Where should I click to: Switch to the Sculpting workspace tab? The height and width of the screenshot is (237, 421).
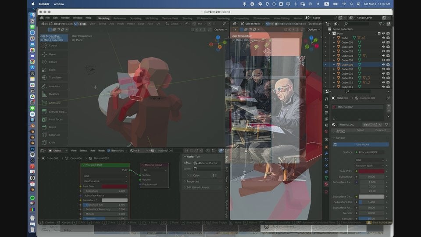136,18
